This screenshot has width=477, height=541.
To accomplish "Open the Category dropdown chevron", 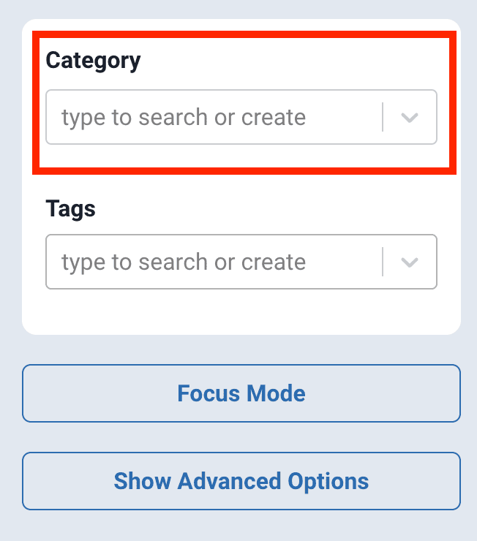I will (410, 117).
